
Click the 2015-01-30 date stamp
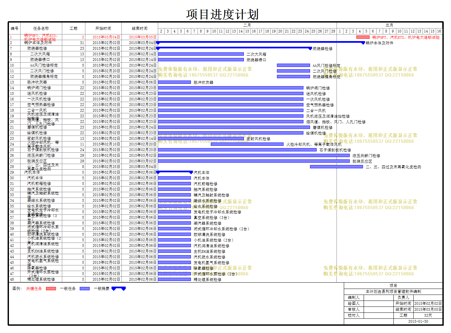(418, 321)
